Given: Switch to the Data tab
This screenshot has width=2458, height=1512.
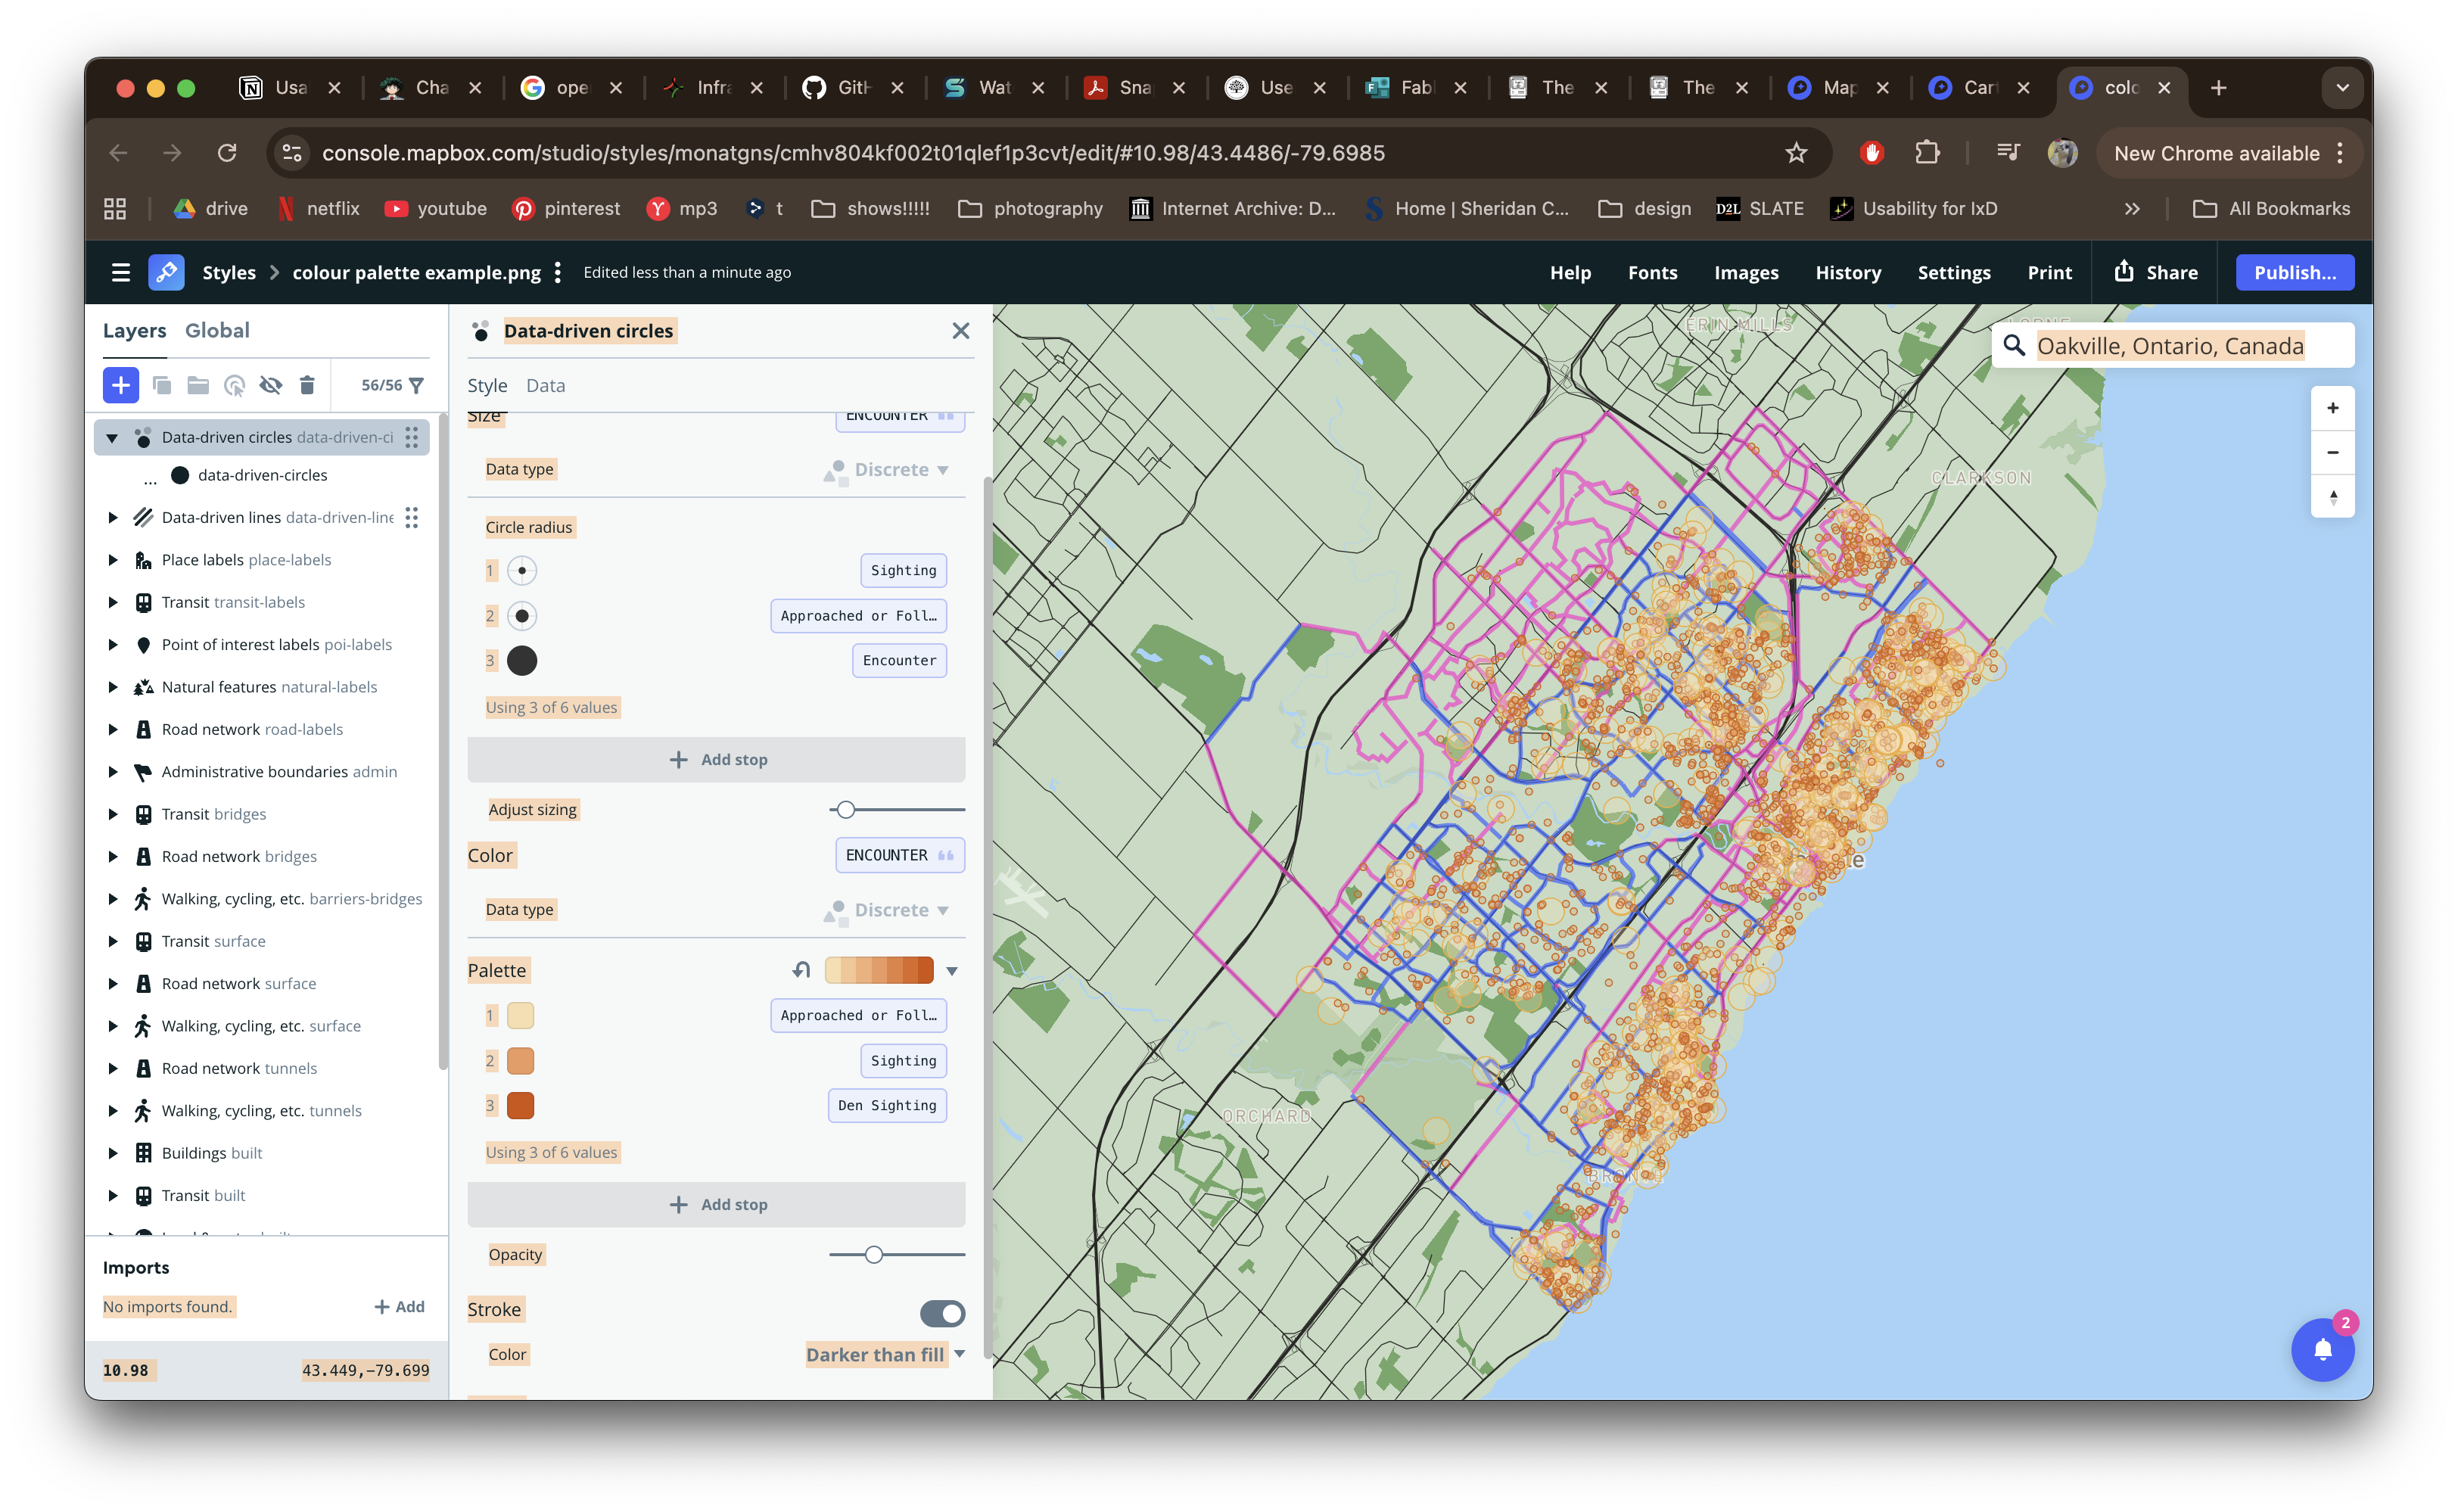Looking at the screenshot, I should click(545, 385).
